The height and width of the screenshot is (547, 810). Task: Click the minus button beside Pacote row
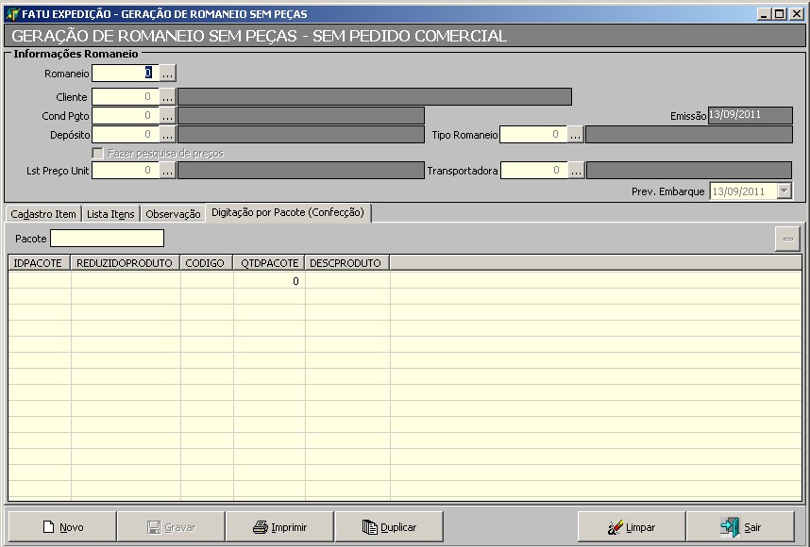point(787,240)
